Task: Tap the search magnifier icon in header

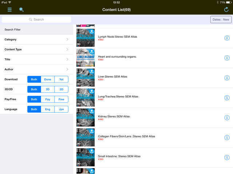Action: click(21, 9)
